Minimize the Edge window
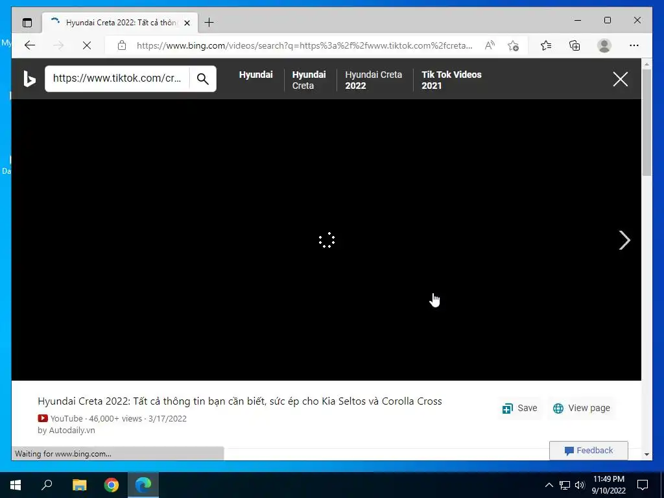The height and width of the screenshot is (498, 664). tap(578, 20)
